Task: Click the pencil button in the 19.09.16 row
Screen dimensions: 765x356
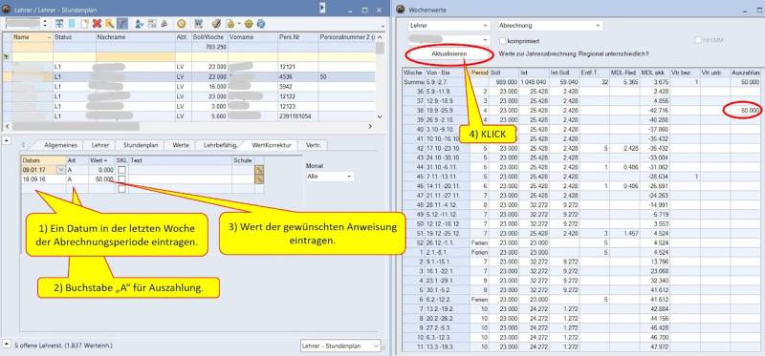Action: tap(259, 178)
